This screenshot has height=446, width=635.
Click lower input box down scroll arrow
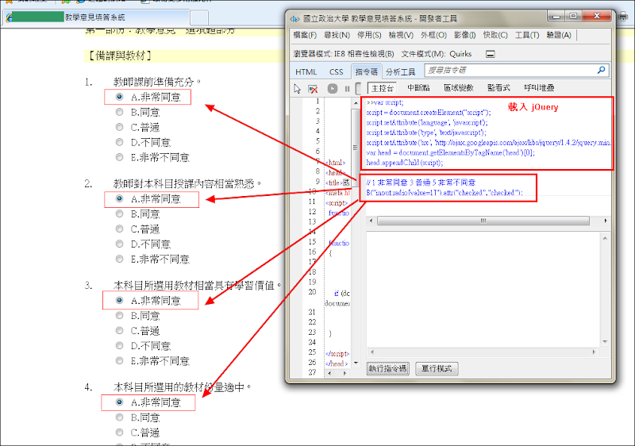pos(605,342)
